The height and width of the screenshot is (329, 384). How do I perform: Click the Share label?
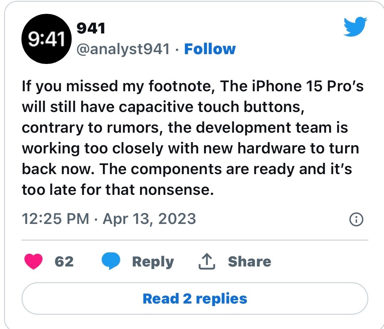click(x=249, y=262)
